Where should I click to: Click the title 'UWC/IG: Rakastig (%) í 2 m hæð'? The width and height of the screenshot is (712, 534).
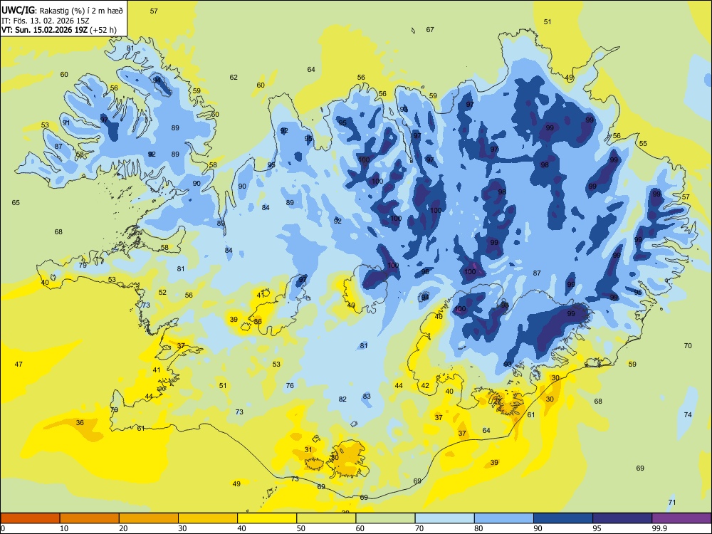click(62, 11)
